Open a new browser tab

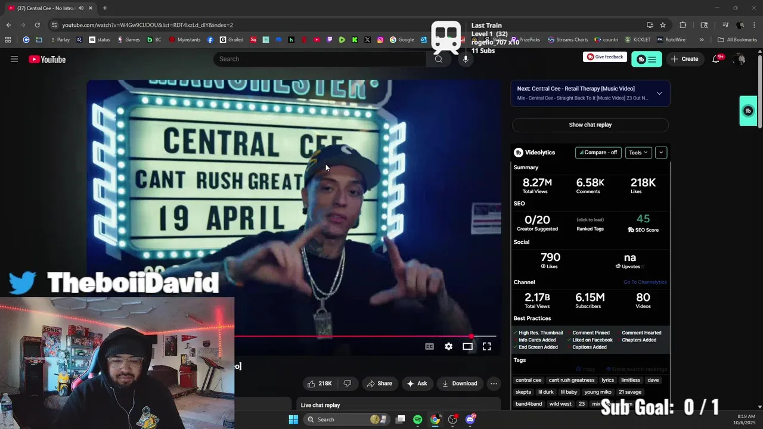(x=105, y=8)
